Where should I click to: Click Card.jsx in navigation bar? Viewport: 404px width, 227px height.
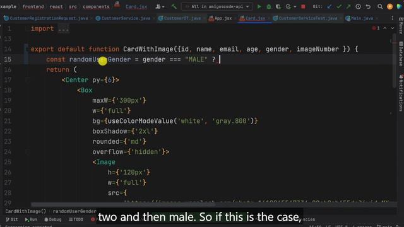[136, 7]
